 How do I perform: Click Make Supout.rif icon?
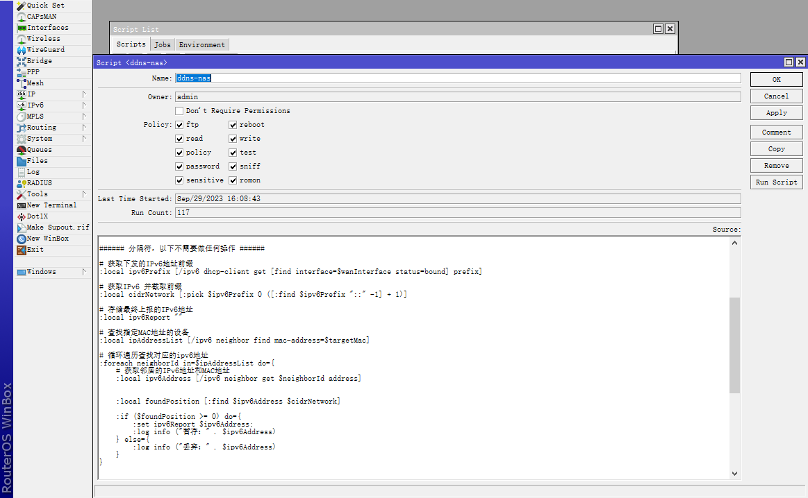pos(21,227)
